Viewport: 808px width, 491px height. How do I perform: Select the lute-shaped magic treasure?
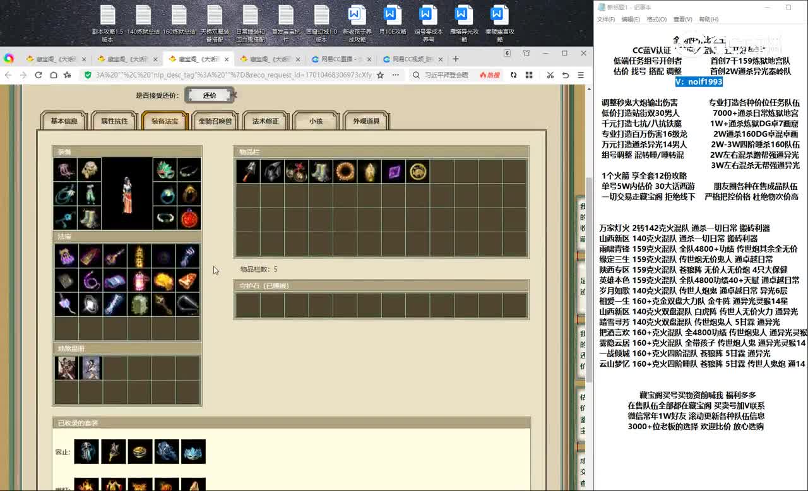[114, 256]
